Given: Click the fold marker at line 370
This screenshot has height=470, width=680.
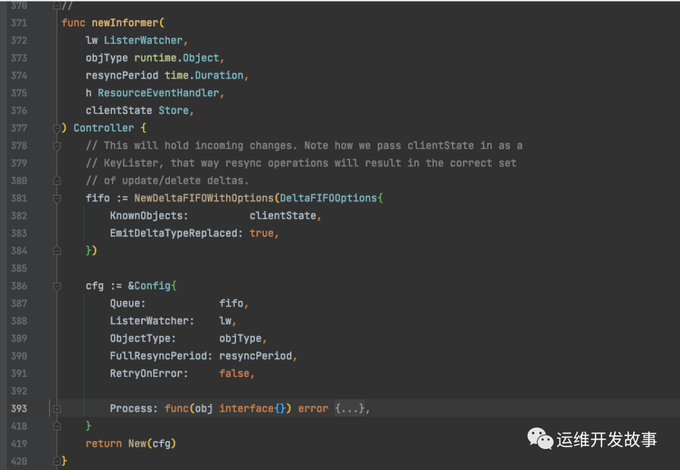Looking at the screenshot, I should point(57,6).
